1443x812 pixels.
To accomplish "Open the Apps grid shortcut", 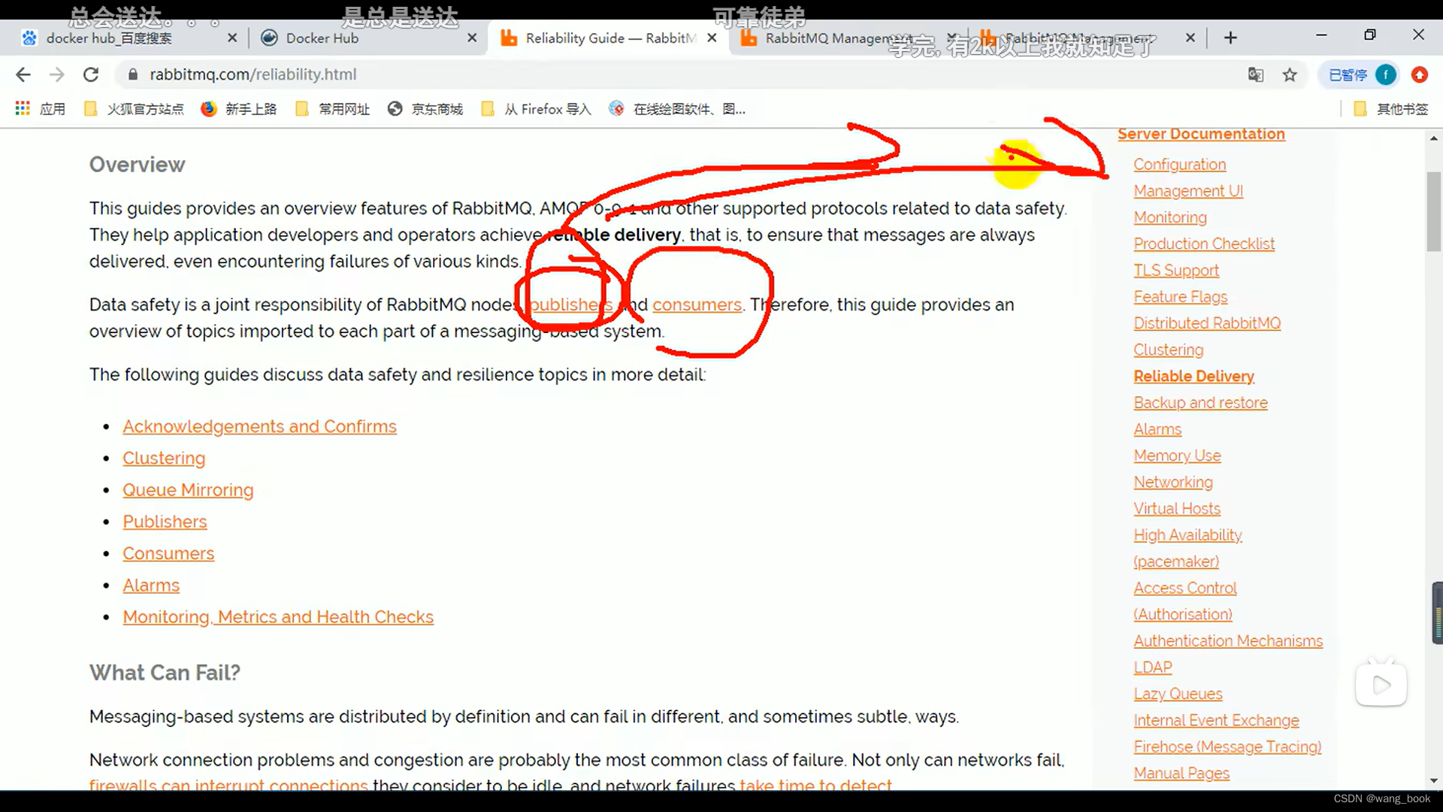I will (40, 109).
